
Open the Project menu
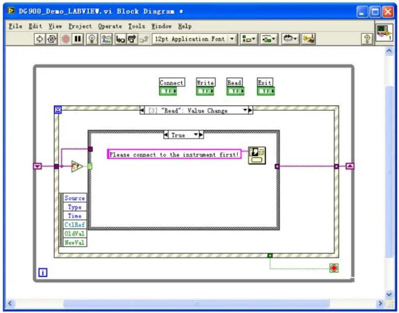point(80,26)
